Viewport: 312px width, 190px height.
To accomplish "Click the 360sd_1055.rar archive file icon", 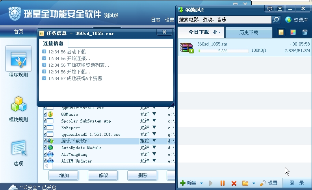I will coord(187,47).
